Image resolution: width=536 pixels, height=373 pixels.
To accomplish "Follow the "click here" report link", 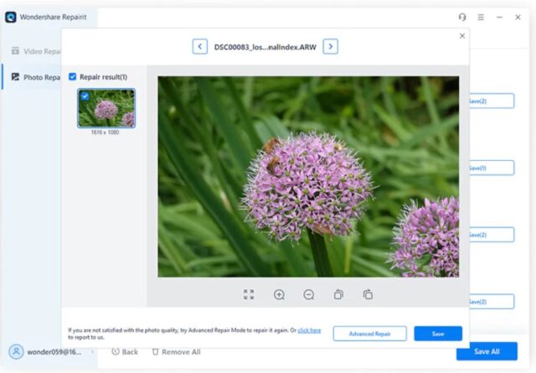I will click(309, 330).
